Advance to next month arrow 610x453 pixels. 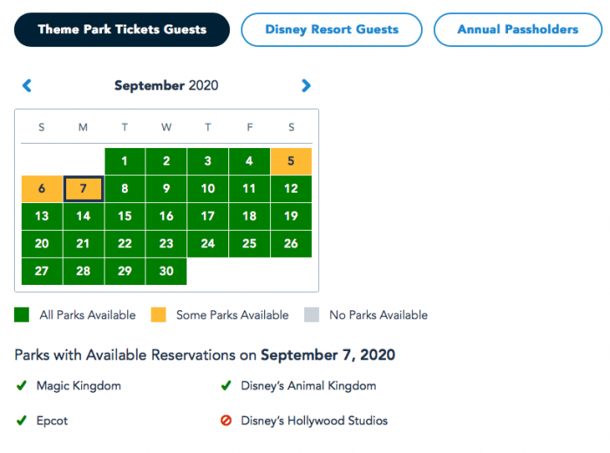(x=306, y=85)
